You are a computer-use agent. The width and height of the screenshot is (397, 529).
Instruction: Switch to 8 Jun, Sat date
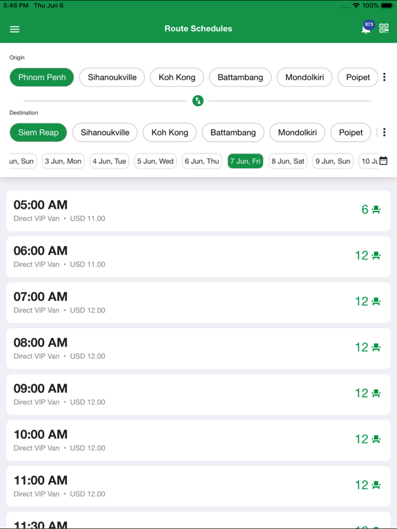coord(288,161)
